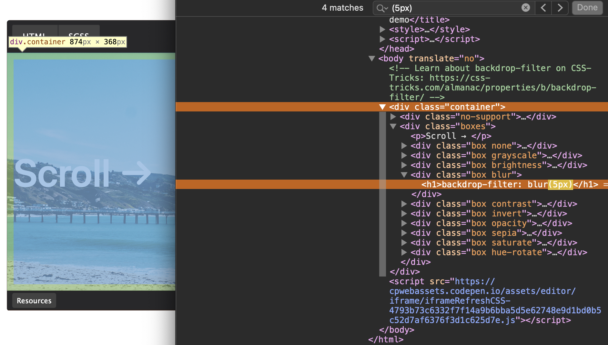
Task: Click Done to close search bar
Action: point(587,7)
